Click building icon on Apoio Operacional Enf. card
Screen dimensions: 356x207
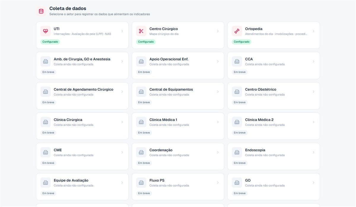(141, 61)
